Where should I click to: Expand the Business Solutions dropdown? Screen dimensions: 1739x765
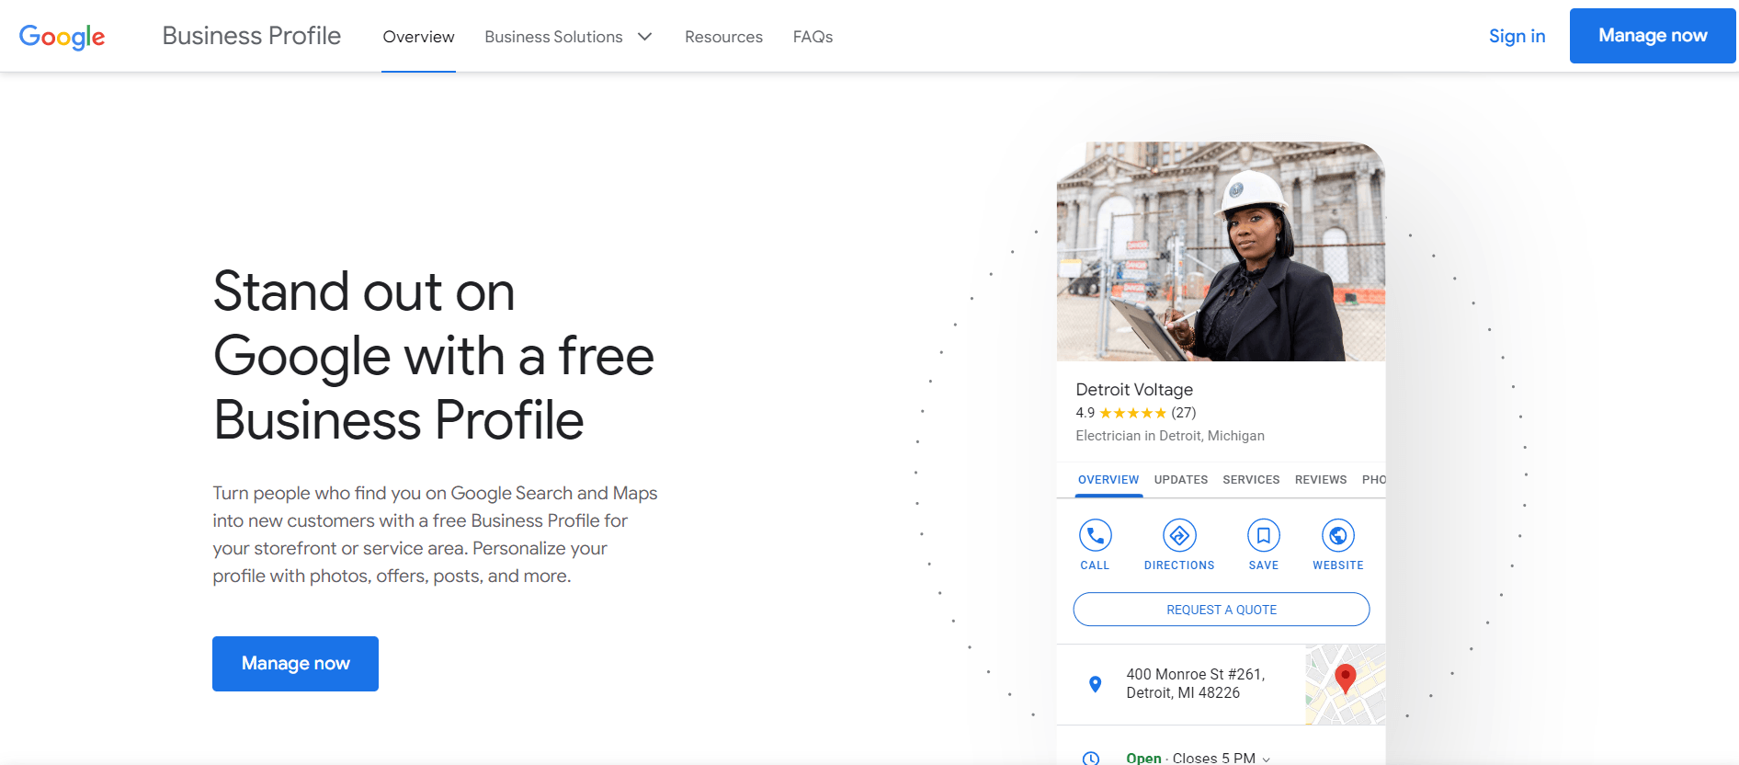568,37
